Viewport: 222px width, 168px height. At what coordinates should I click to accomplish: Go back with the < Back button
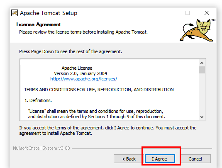point(129,159)
